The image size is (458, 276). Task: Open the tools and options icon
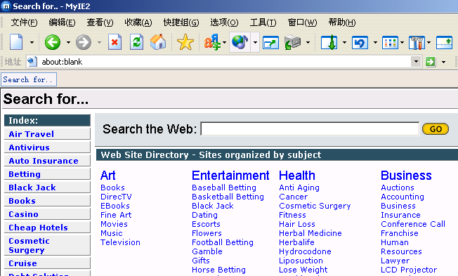tap(417, 42)
